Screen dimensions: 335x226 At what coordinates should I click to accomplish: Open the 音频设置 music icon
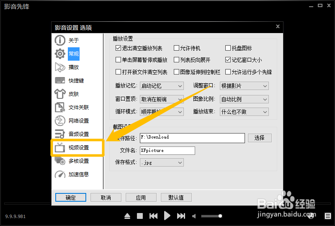click(60, 134)
